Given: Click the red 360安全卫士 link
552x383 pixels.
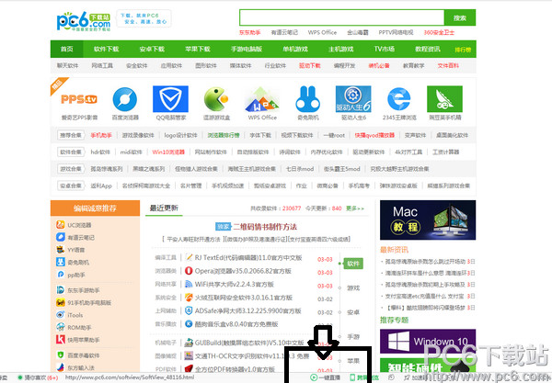Looking at the screenshot, I should (x=439, y=32).
